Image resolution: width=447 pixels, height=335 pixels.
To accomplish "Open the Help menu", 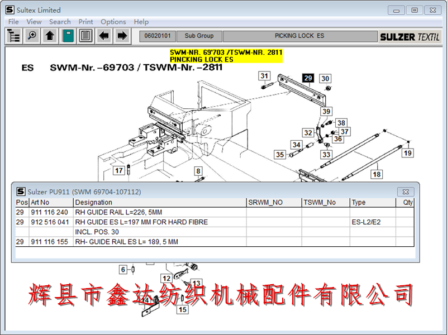I will click(141, 22).
